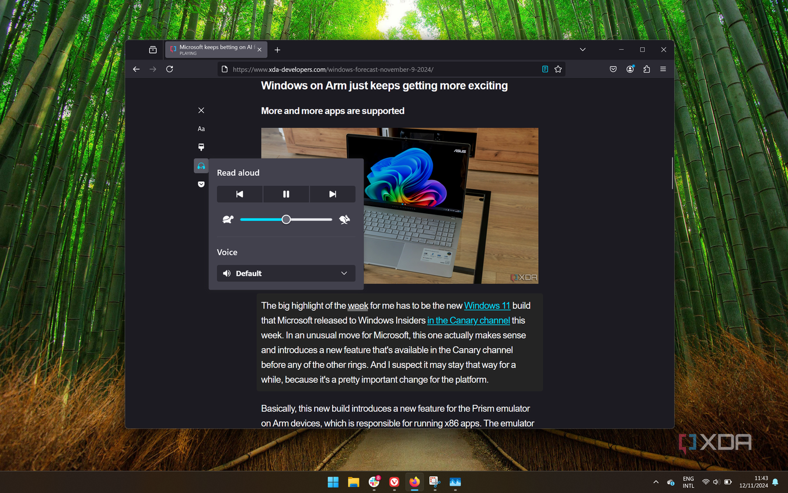788x493 pixels.
Task: Open the extensions puzzle menu
Action: (x=646, y=69)
